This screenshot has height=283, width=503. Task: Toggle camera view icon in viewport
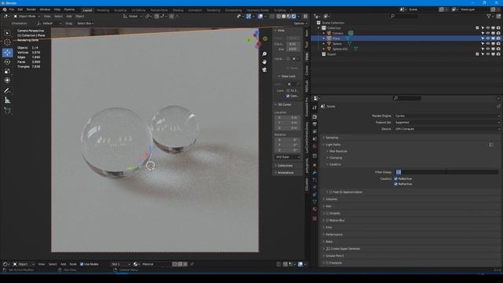(x=264, y=70)
